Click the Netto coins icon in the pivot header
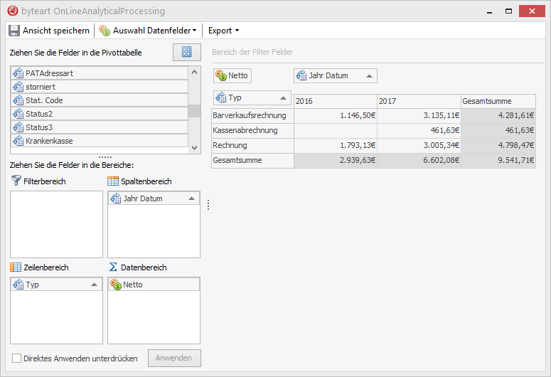 click(221, 75)
